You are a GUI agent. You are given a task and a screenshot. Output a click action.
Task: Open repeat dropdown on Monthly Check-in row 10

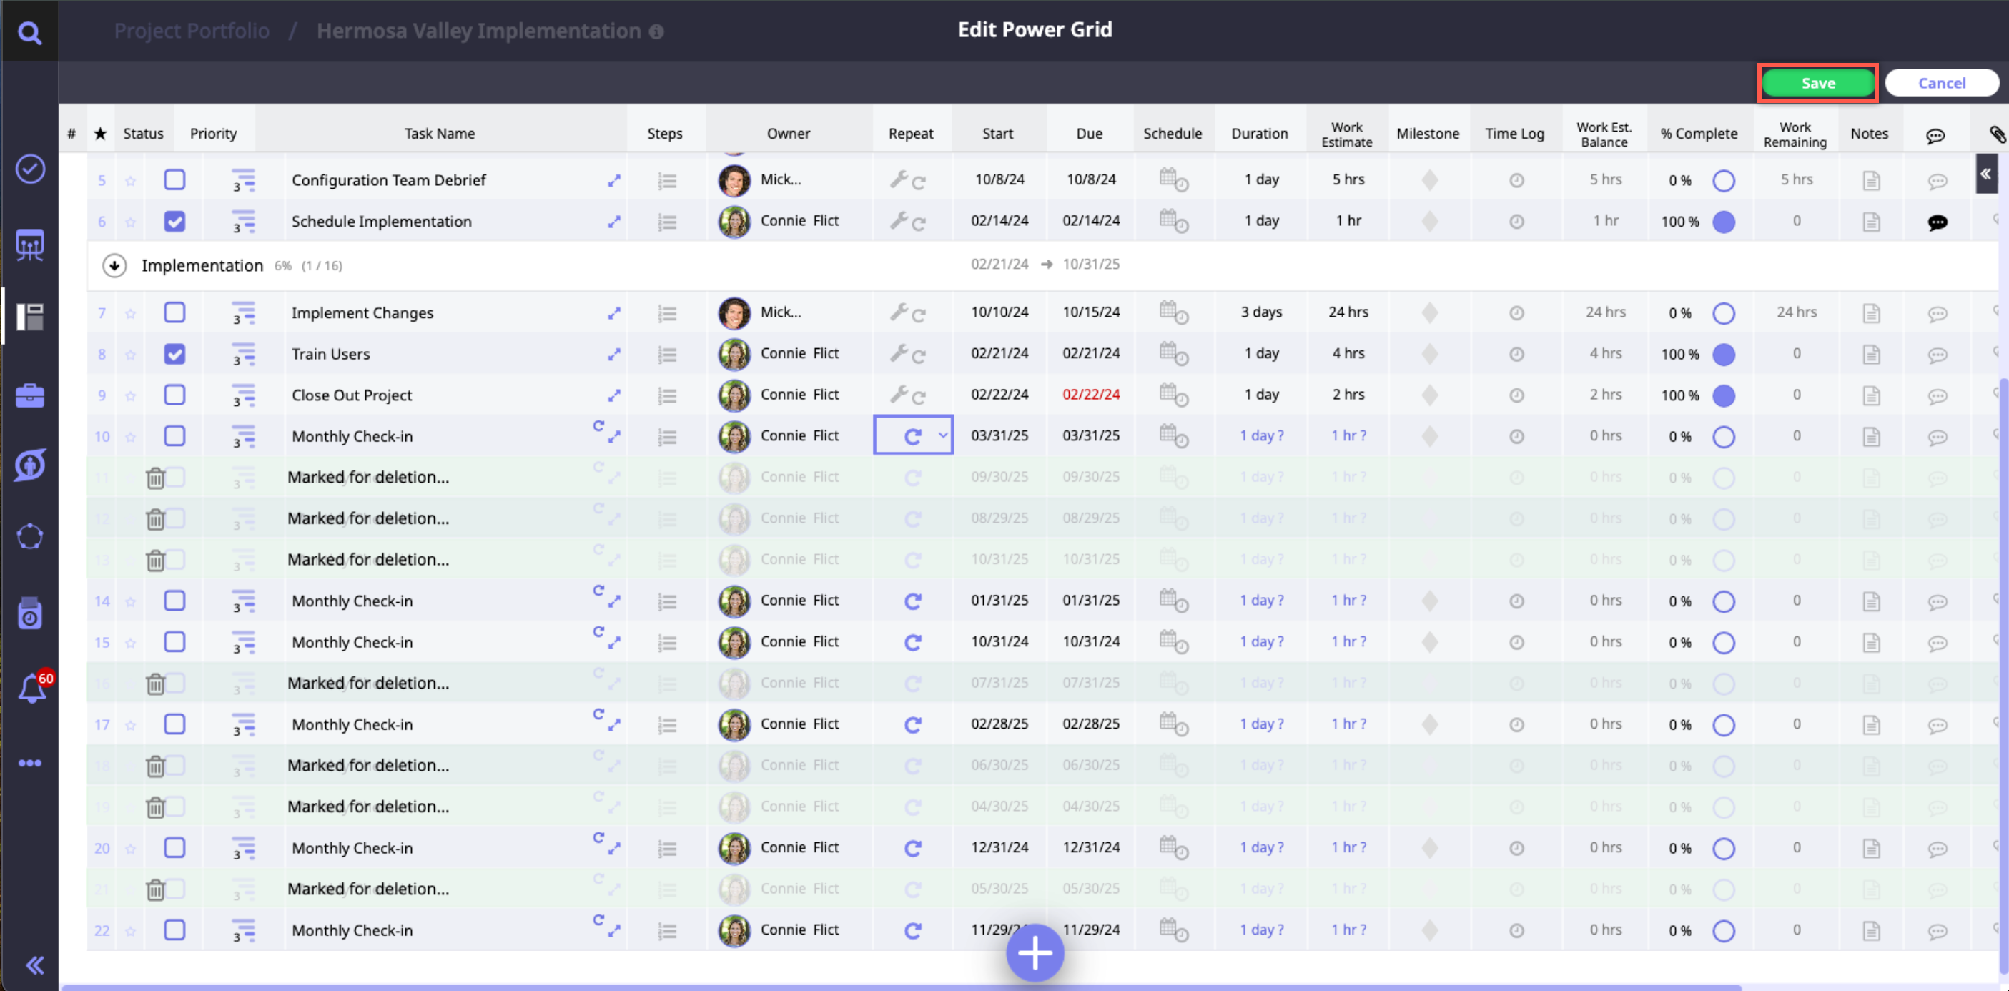943,436
